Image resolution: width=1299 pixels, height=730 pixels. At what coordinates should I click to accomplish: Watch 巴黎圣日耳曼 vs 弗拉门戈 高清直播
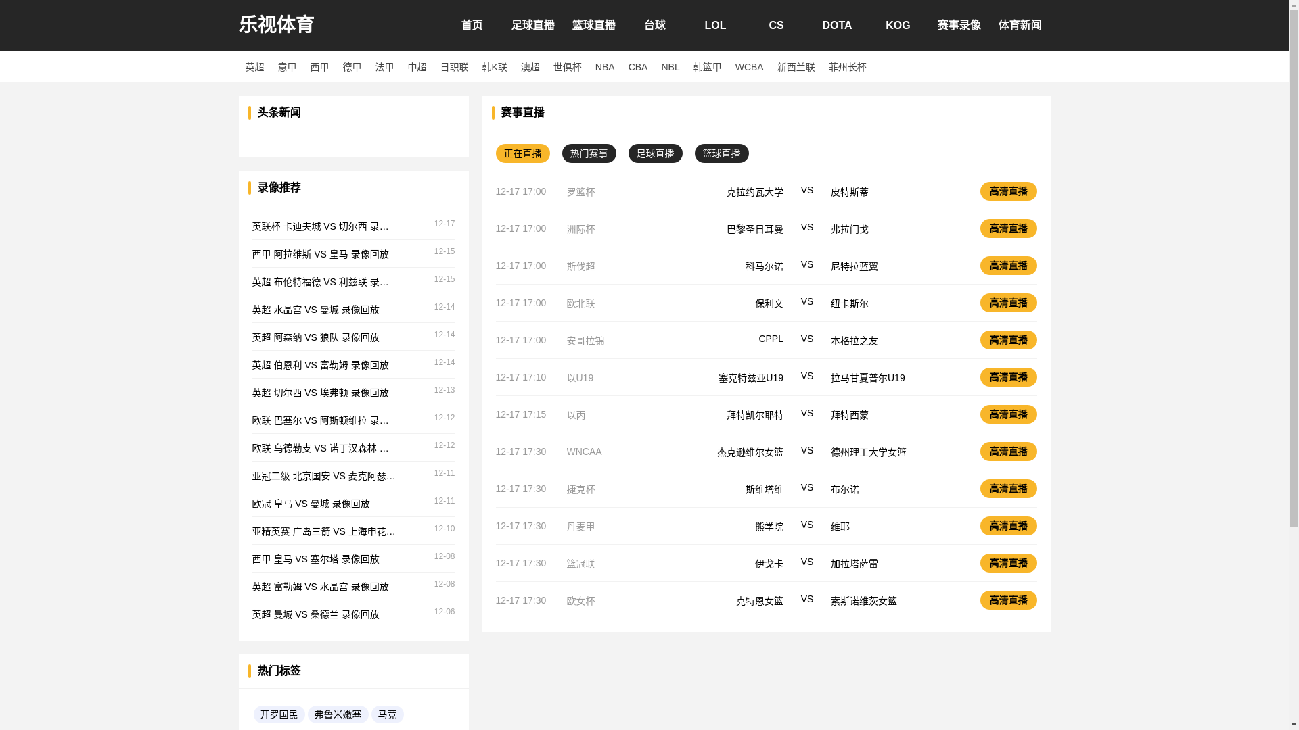(1009, 228)
